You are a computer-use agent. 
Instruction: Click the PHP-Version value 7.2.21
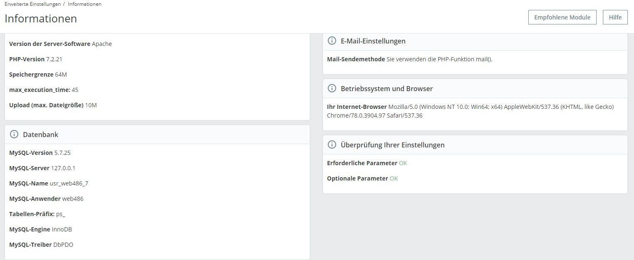54,59
